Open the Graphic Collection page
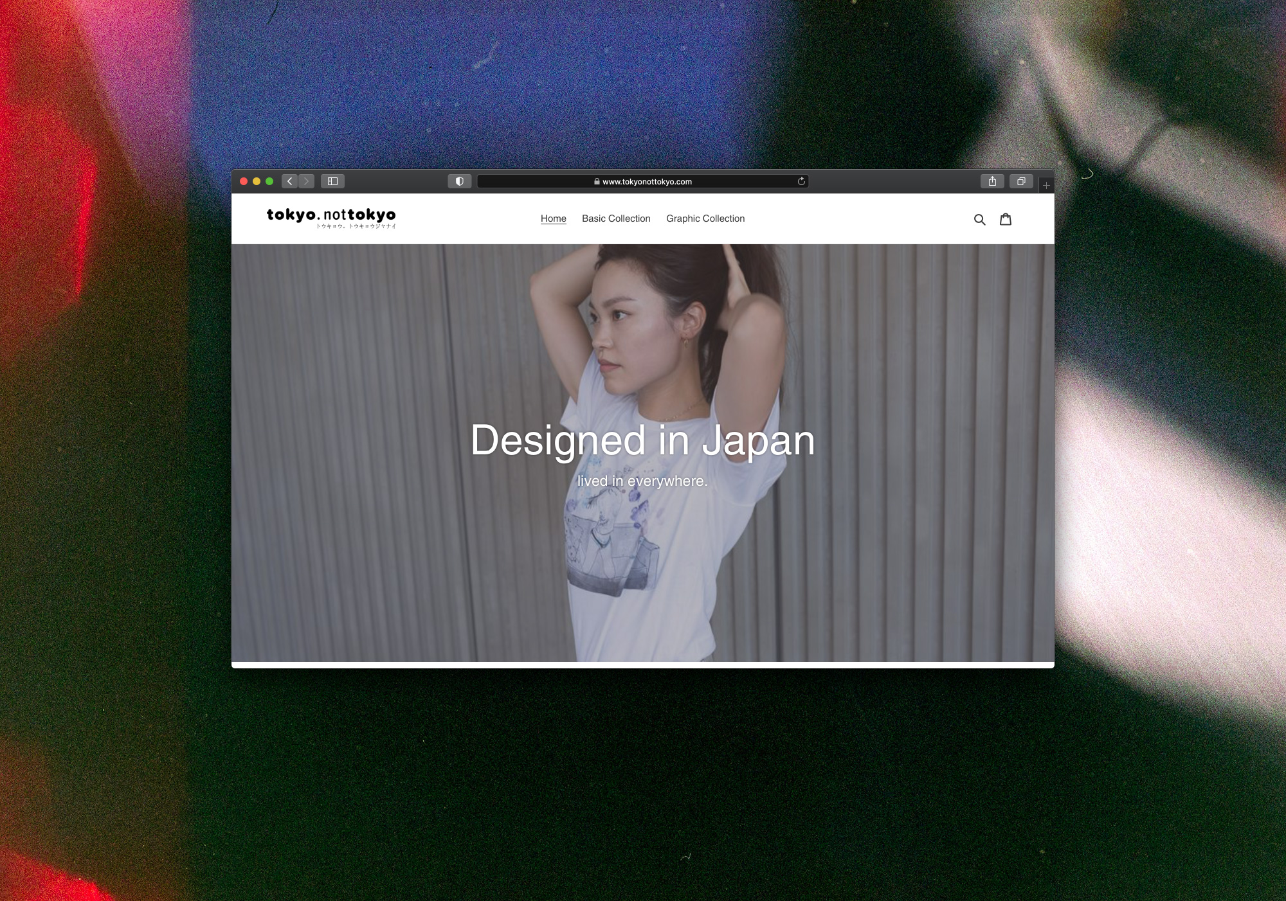 [705, 219]
